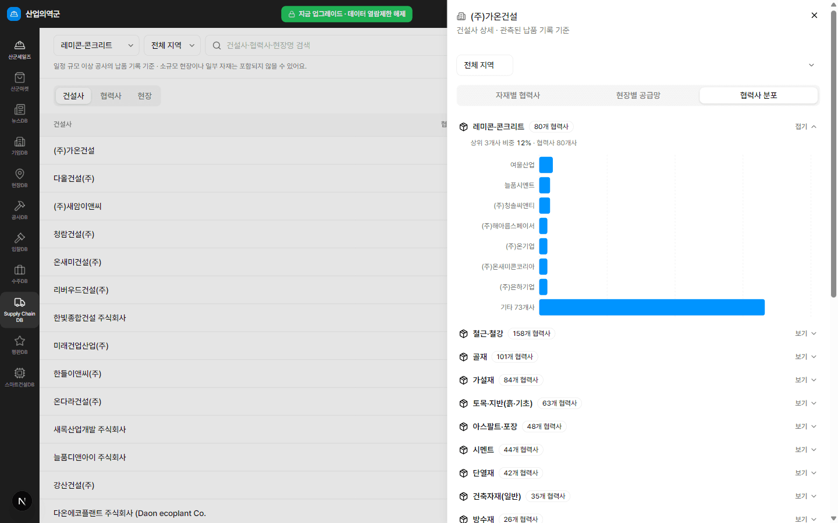Image resolution: width=838 pixels, height=523 pixels.
Task: Click the N avatar at bottom of sidebar
Action: [x=22, y=501]
